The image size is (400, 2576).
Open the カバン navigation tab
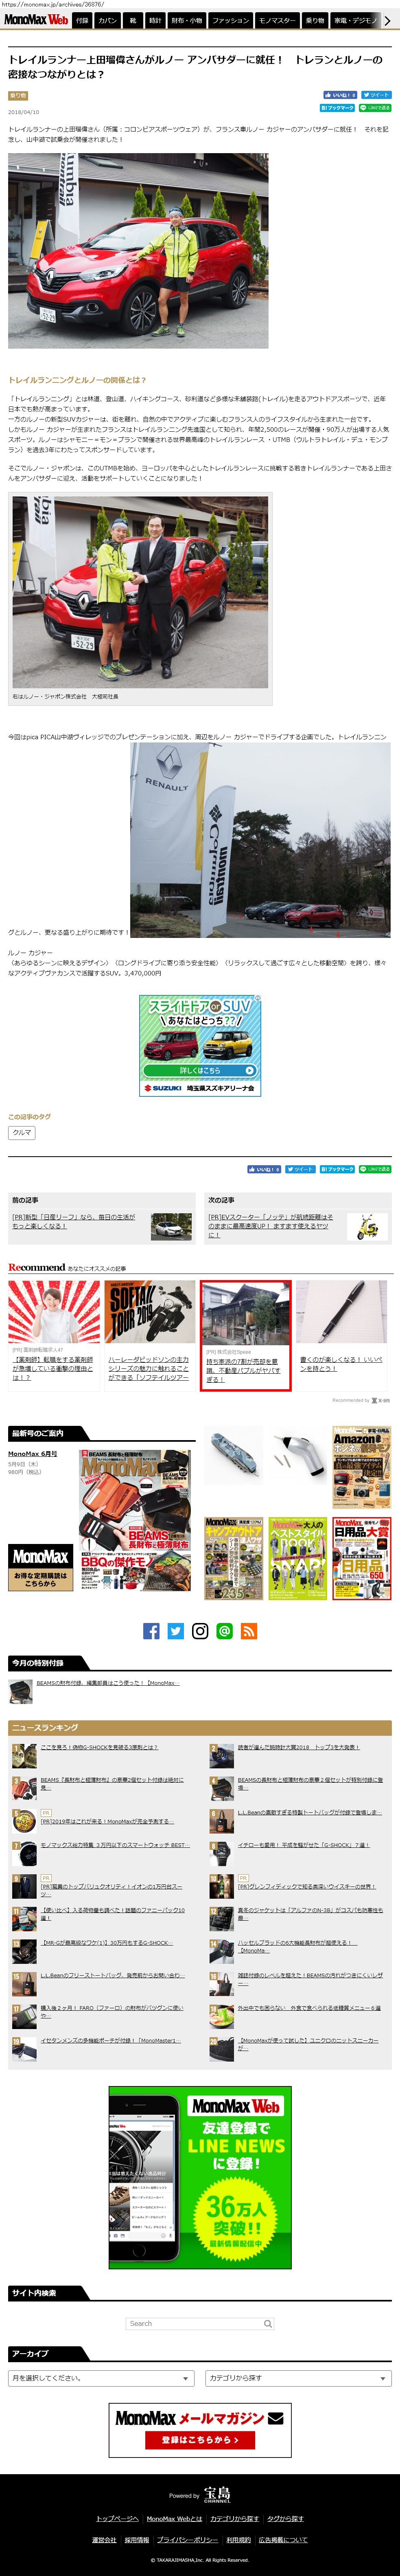pos(107,20)
